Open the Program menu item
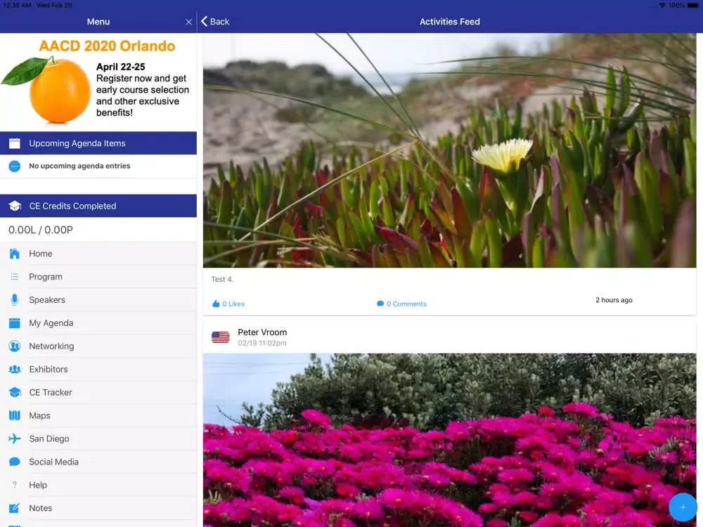 pos(46,277)
